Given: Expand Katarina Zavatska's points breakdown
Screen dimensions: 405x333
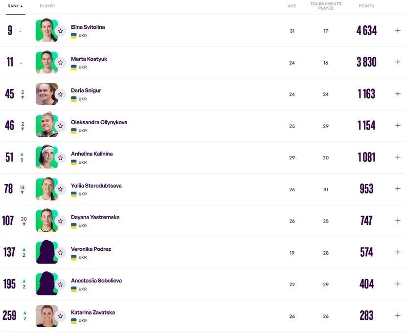Looking at the screenshot, I should tap(398, 315).
